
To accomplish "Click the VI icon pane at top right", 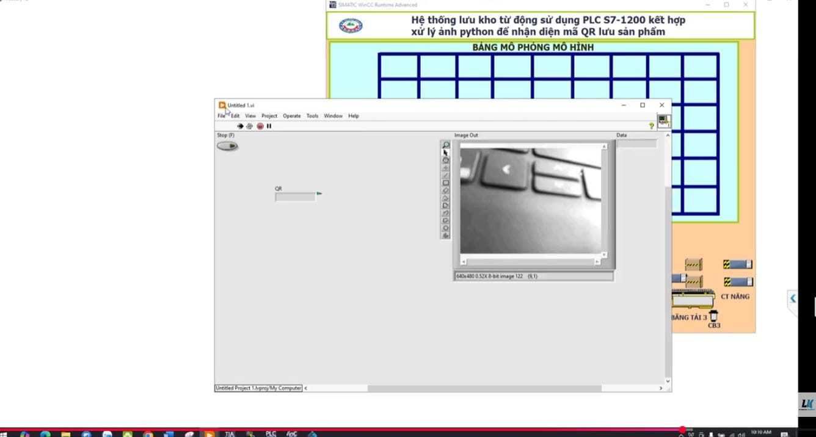I will 663,121.
